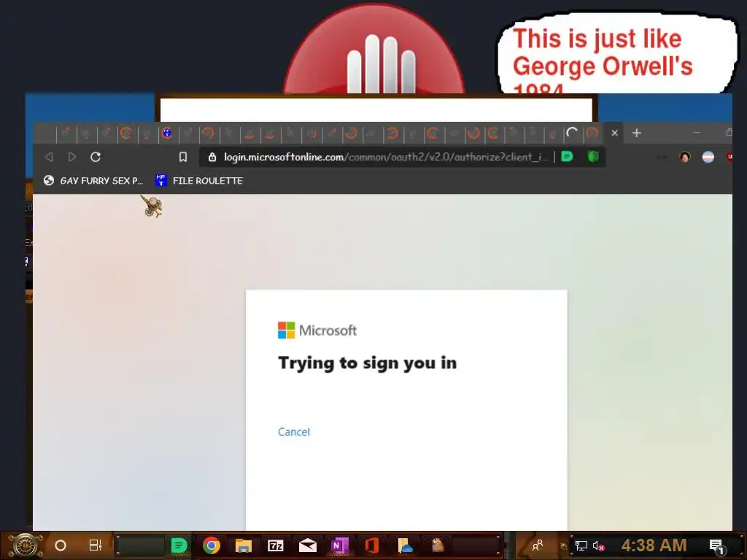Click the browser forward arrow
747x560 pixels.
click(72, 157)
